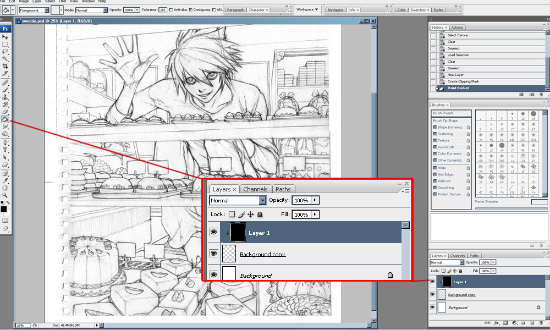Select the Magic Wand tool
Image resolution: width=550 pixels, height=330 pixels.
pos(5,58)
